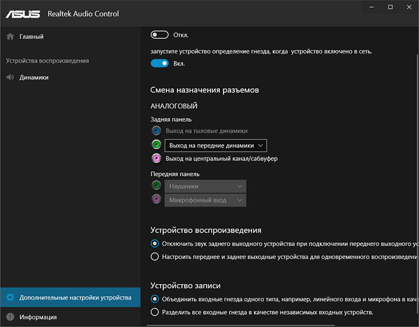Click the gear icon for advanced device settings
This screenshot has height=327, width=419.
[x=10, y=297]
